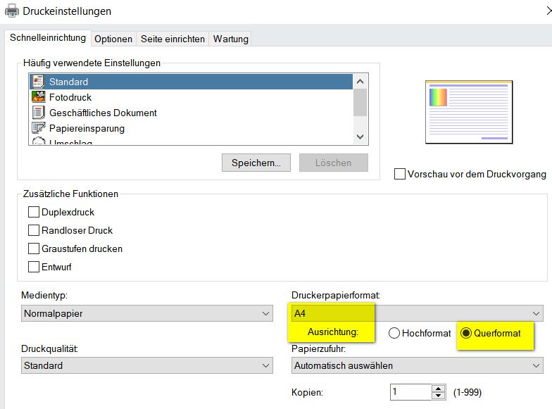This screenshot has width=552, height=409.
Task: Decrease the Kopien count with the down arrow
Action: point(438,396)
